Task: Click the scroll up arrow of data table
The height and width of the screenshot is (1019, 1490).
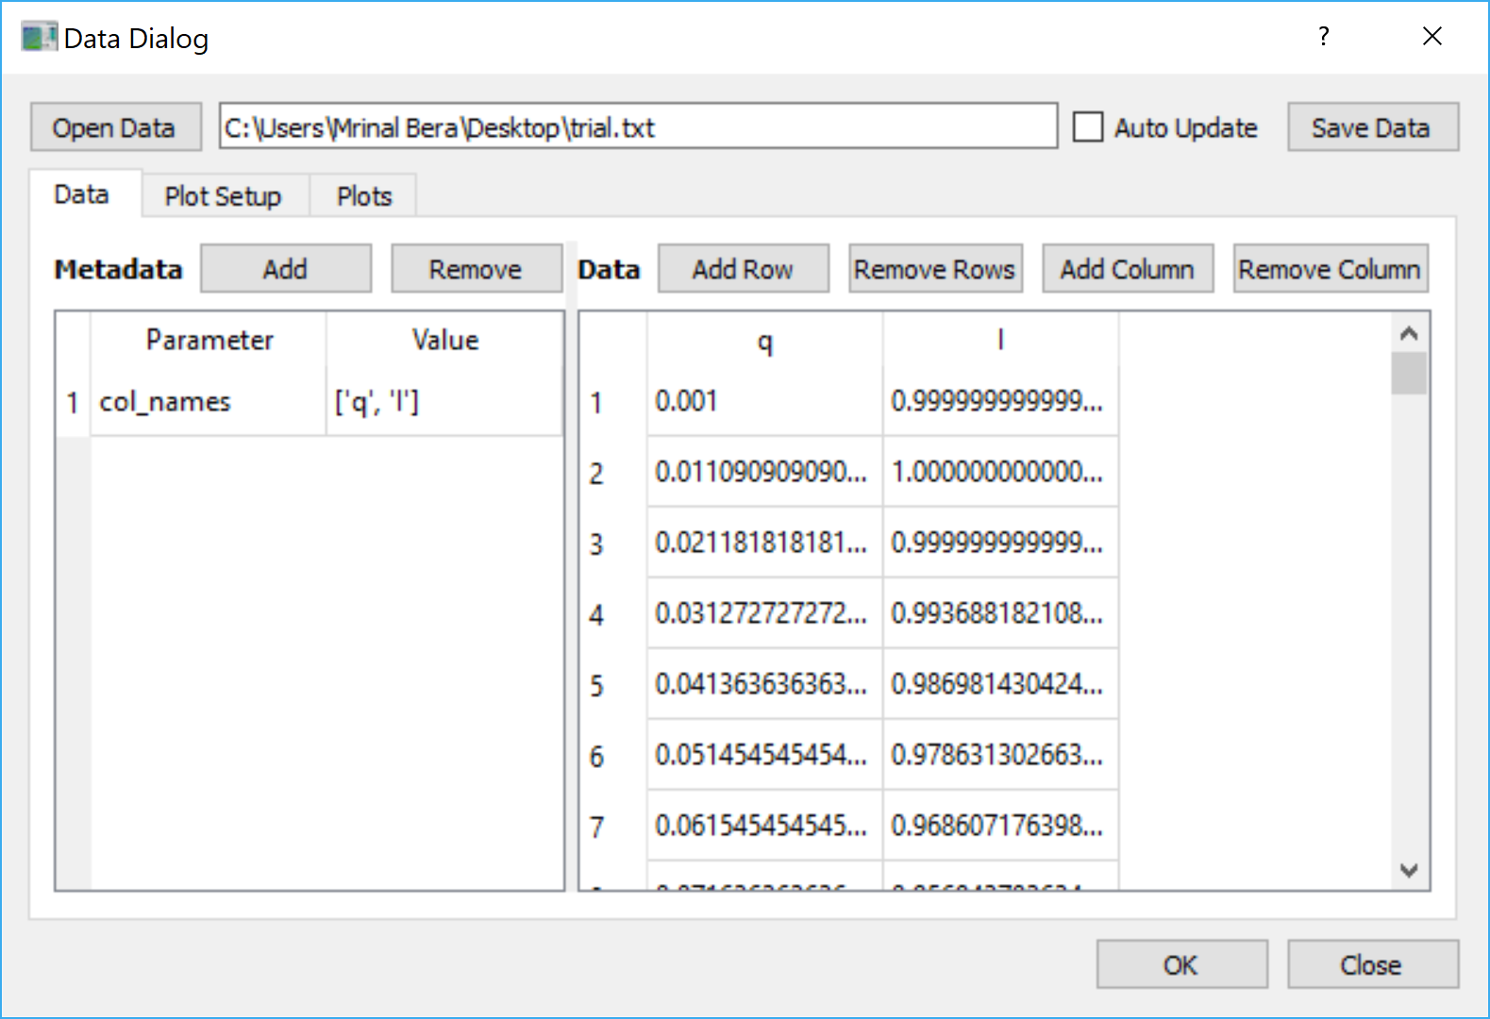Action: point(1409,333)
